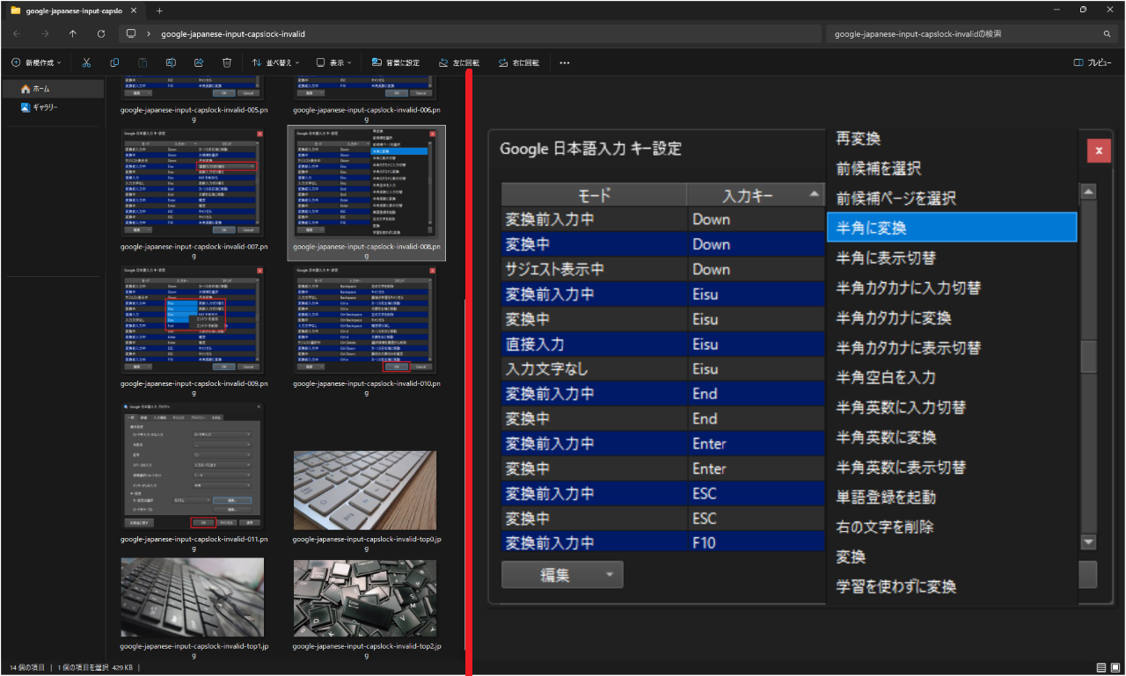This screenshot has width=1126, height=676.
Task: Click the Paste icon in the toolbar
Action: point(142,62)
